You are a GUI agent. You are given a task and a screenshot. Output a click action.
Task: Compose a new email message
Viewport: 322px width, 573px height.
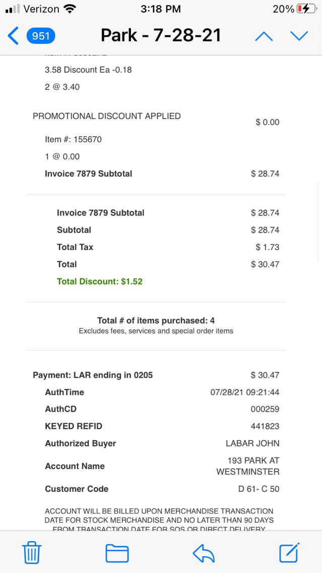[x=289, y=553]
